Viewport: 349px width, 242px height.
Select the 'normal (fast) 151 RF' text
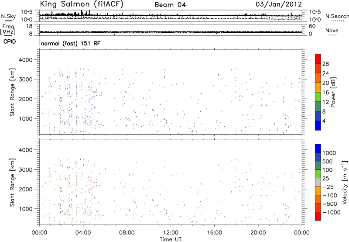(71, 43)
